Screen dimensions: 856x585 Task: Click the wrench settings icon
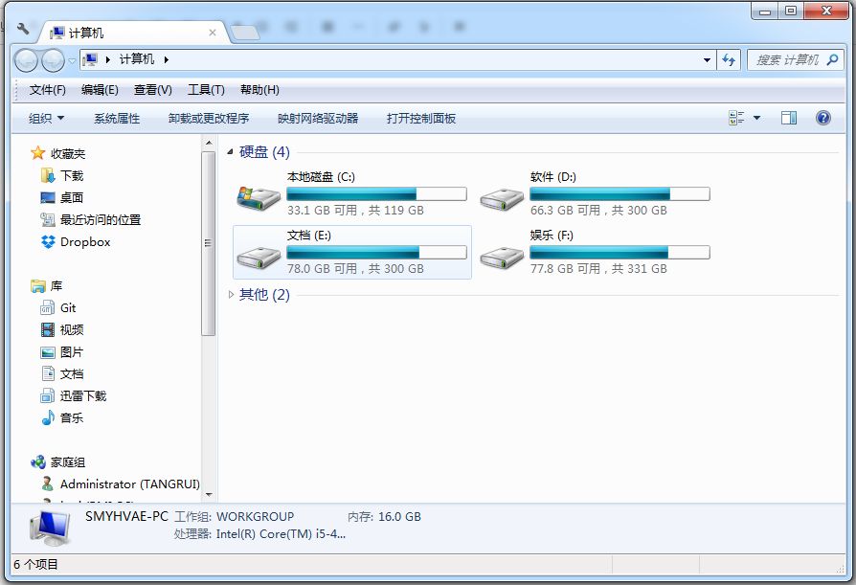coord(24,29)
